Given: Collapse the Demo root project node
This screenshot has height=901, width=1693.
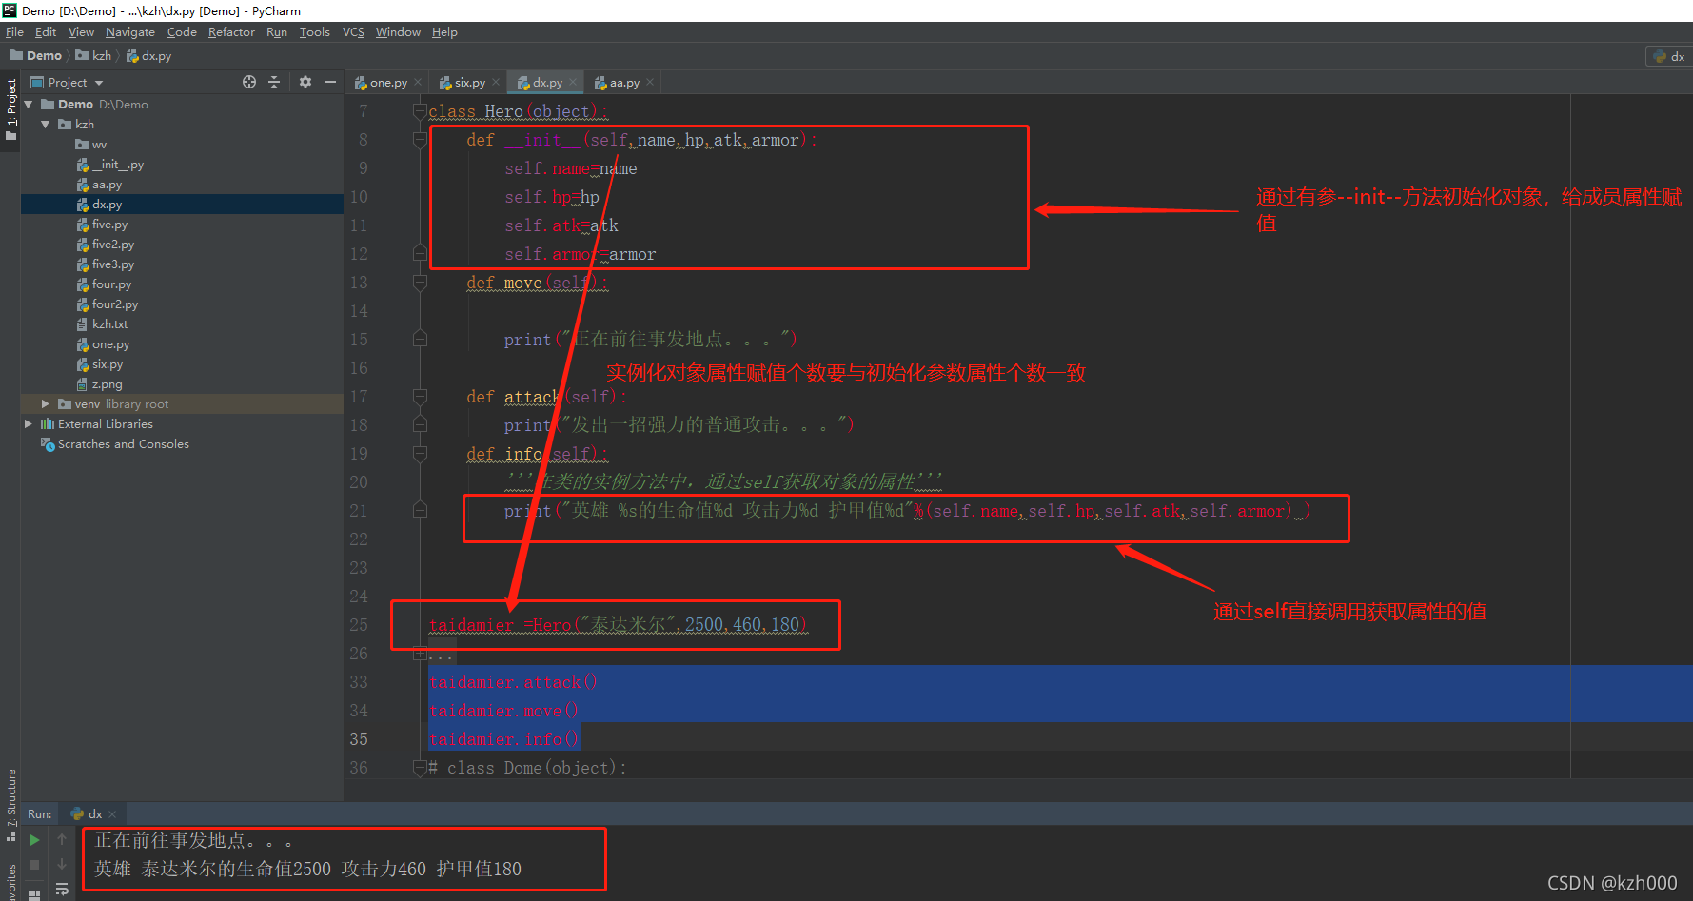Looking at the screenshot, I should pos(29,105).
